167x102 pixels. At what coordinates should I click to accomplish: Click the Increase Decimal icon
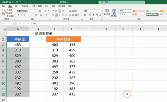point(97,15)
